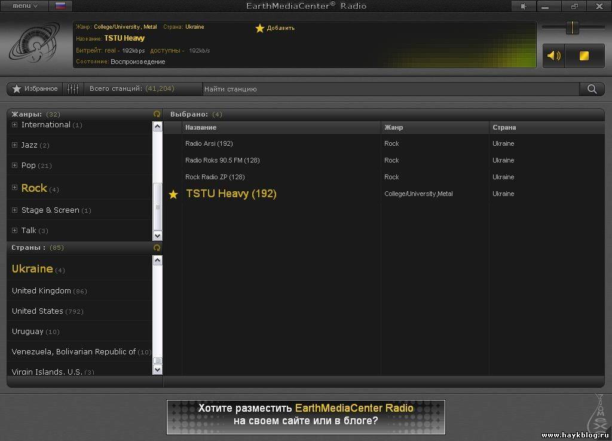
Task: Select TSTU Heavy (192) station row
Action: pyautogui.click(x=384, y=194)
